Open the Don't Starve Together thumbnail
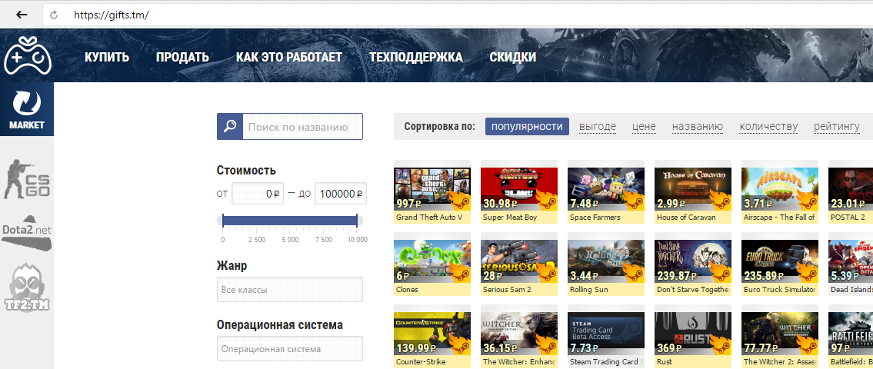Image resolution: width=873 pixels, height=369 pixels. (x=692, y=261)
